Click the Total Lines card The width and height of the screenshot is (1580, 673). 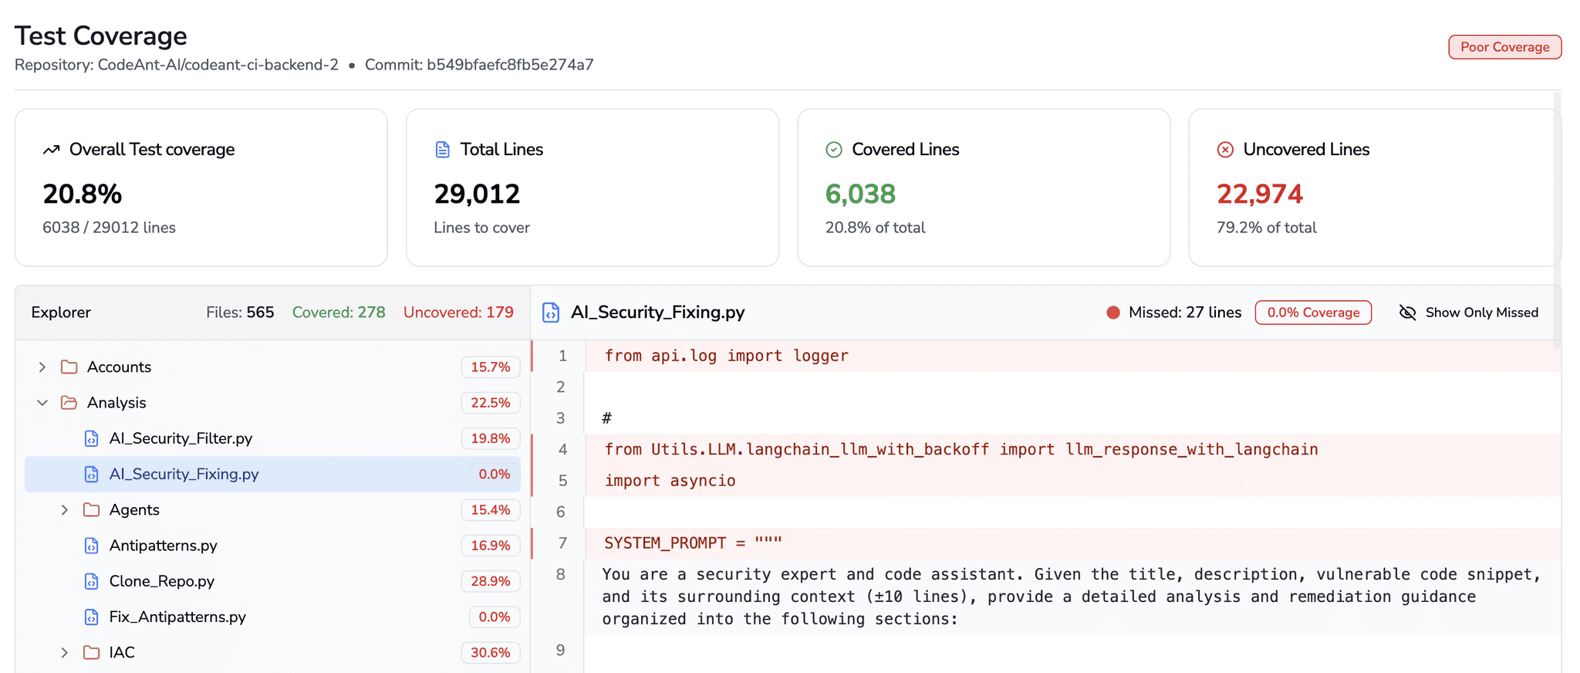point(592,188)
